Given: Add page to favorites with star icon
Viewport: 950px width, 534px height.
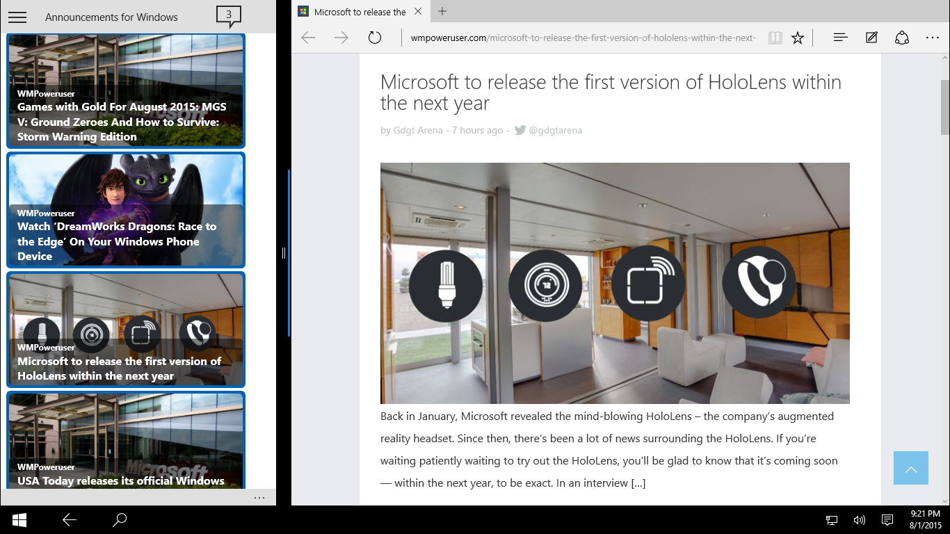Looking at the screenshot, I should tap(798, 38).
